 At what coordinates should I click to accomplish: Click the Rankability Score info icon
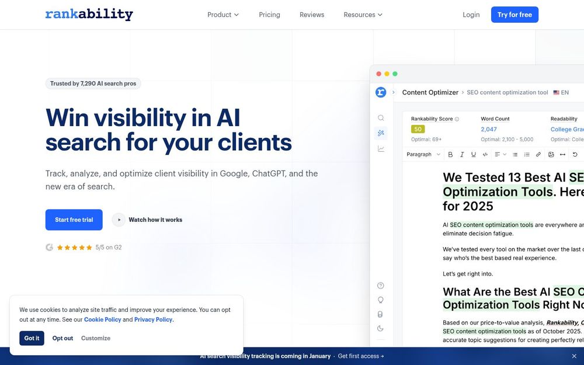[x=457, y=119]
